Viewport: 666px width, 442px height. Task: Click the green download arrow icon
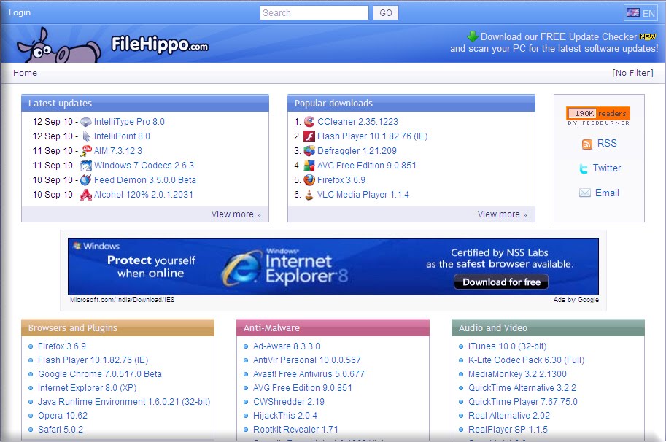[472, 36]
